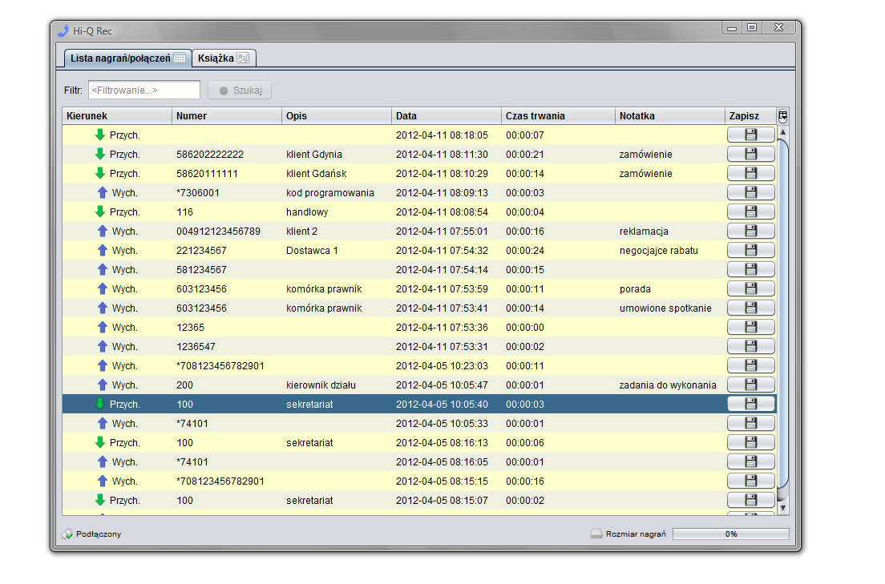Viewport: 885px width, 584px height.
Task: Save the kierownik działu recording
Action: click(x=750, y=384)
